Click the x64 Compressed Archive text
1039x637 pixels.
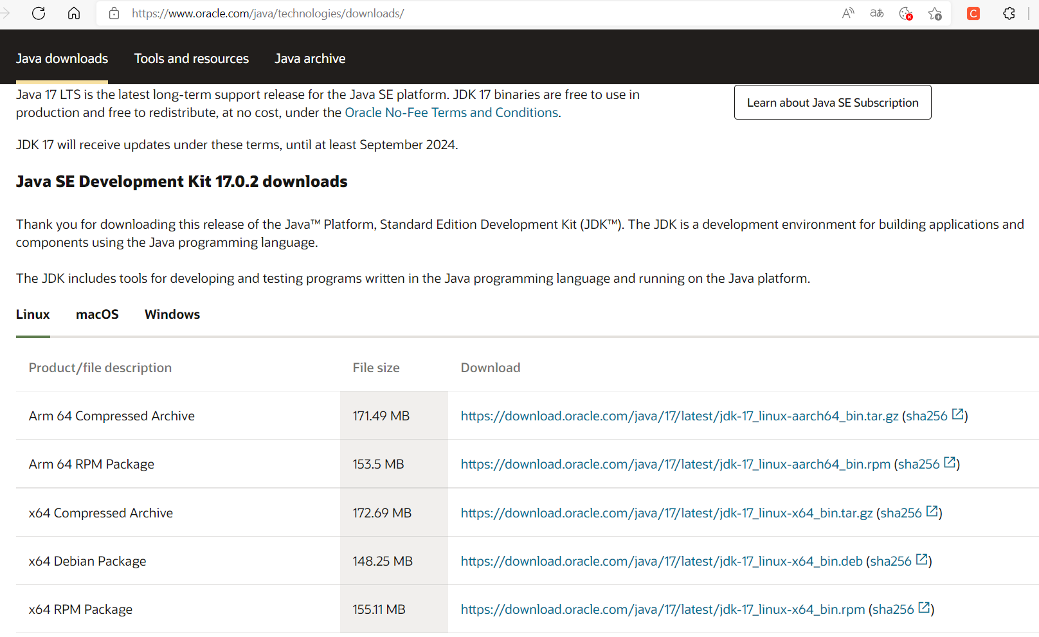pyautogui.click(x=101, y=513)
